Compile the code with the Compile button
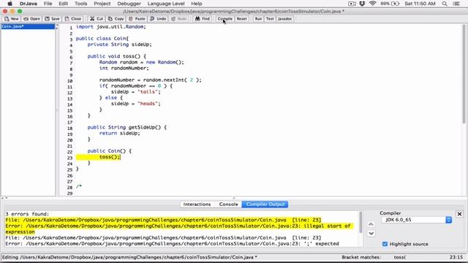Screen dimensions: 468x263 [x=224, y=19]
